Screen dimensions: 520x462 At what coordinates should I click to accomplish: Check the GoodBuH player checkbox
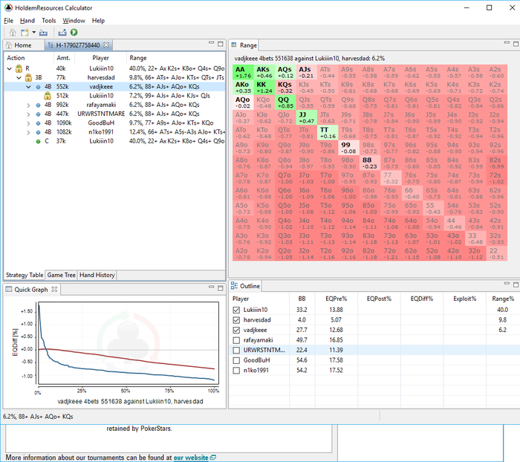click(x=237, y=359)
